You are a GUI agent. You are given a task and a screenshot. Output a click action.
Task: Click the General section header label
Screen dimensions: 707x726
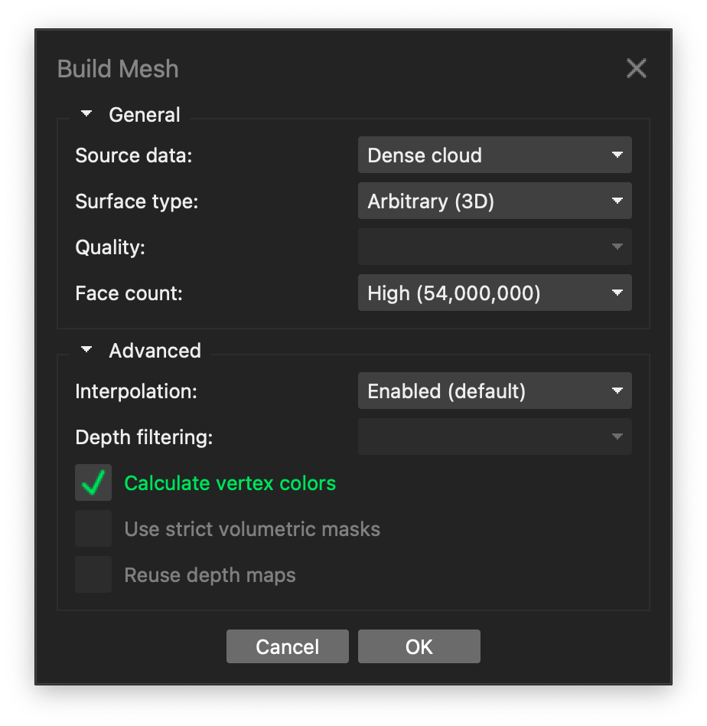click(145, 114)
